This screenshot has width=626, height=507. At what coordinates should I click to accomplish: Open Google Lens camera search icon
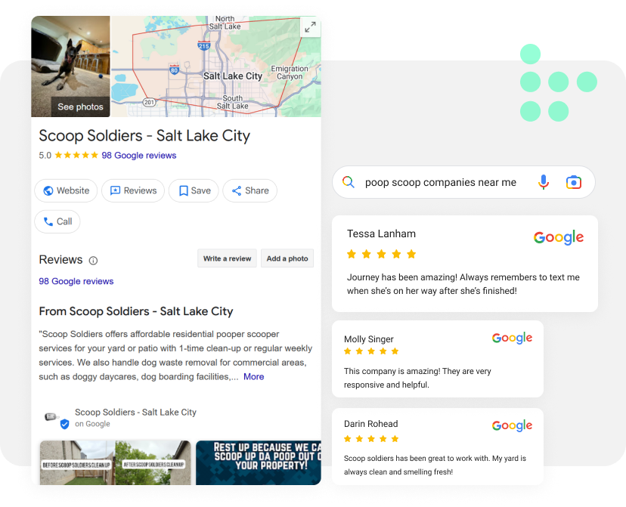pos(574,182)
